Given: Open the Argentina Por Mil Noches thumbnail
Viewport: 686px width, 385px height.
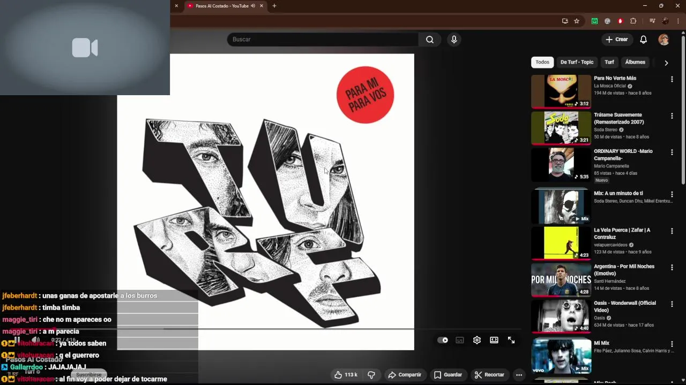Looking at the screenshot, I should 561,280.
